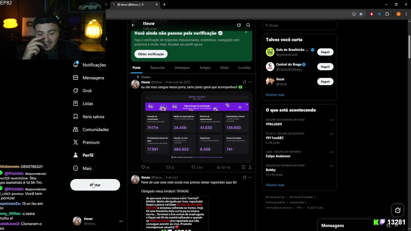Open more options on 4 de nov post

tap(250, 177)
